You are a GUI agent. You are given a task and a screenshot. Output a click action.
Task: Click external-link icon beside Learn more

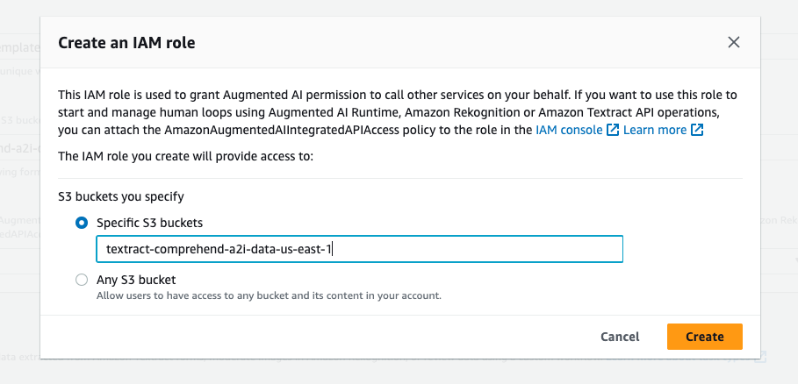tap(697, 130)
